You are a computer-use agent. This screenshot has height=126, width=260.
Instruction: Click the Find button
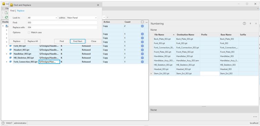pos(62,41)
